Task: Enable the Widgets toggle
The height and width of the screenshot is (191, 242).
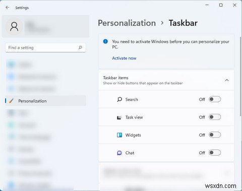Action: tap(215, 135)
